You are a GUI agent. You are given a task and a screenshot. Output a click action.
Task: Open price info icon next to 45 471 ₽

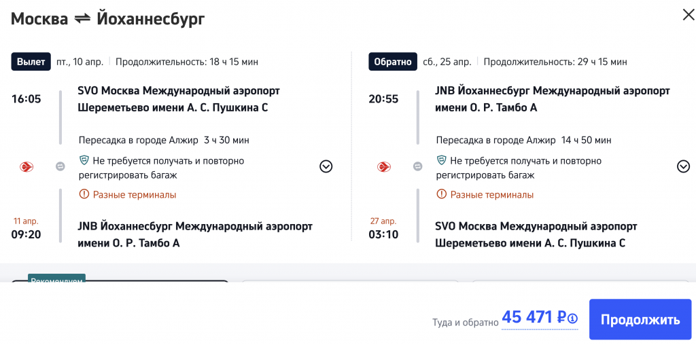[x=572, y=319]
